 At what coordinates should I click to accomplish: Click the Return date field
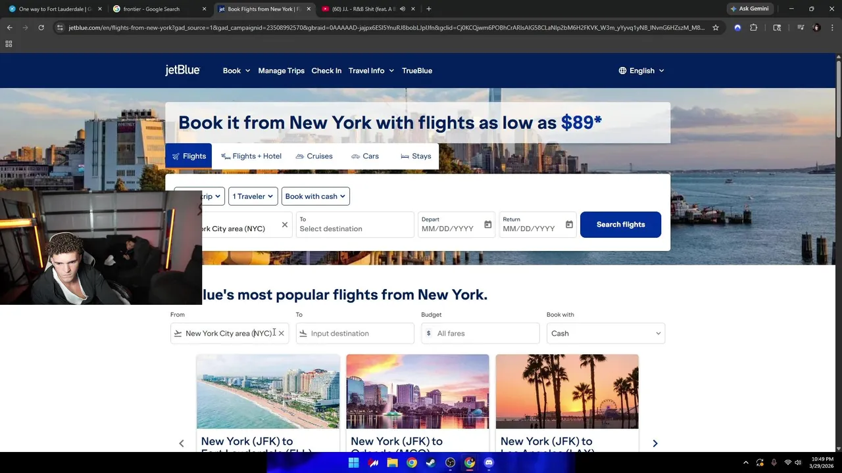tap(537, 225)
